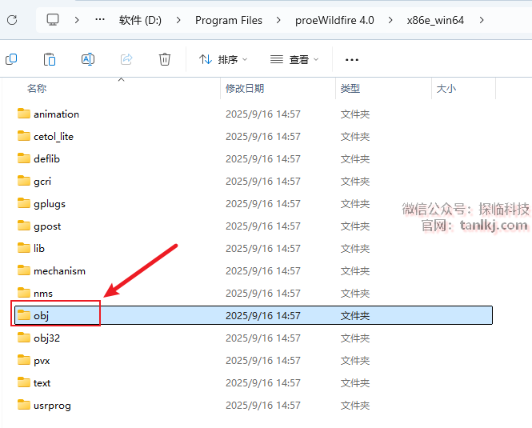
Task: Go to Program Files in breadcrumb
Action: point(228,20)
